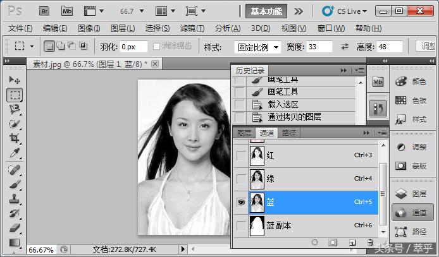The height and width of the screenshot is (257, 439).
Task: Choose Subtract from selection mode icon
Action: point(71,45)
